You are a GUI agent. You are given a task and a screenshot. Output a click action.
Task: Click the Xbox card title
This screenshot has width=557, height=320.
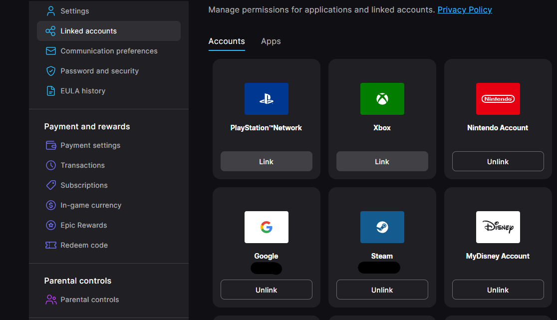[382, 128]
